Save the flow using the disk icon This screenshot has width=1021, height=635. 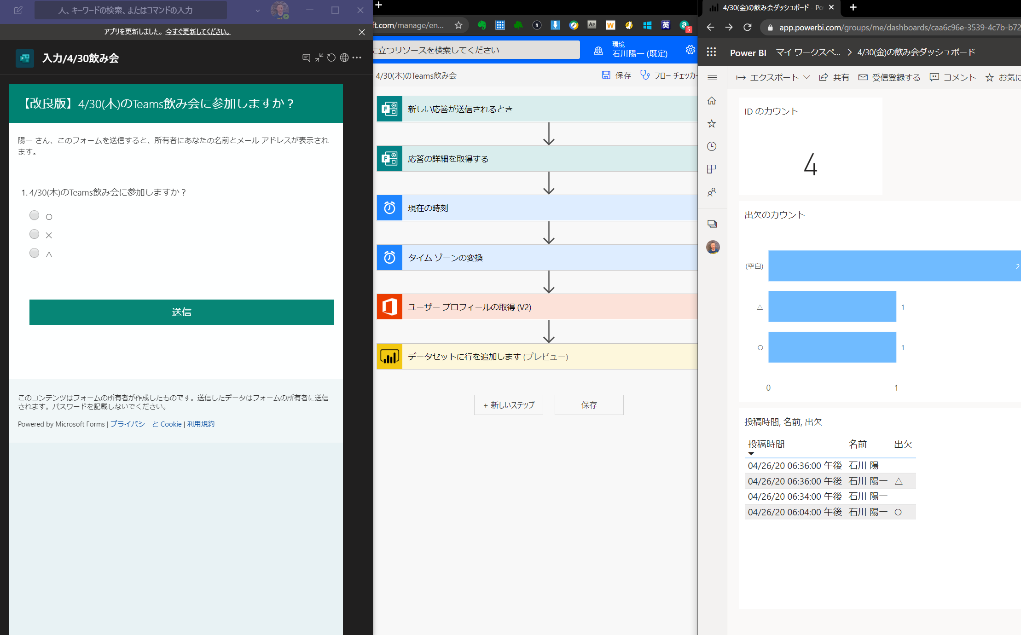click(x=606, y=75)
